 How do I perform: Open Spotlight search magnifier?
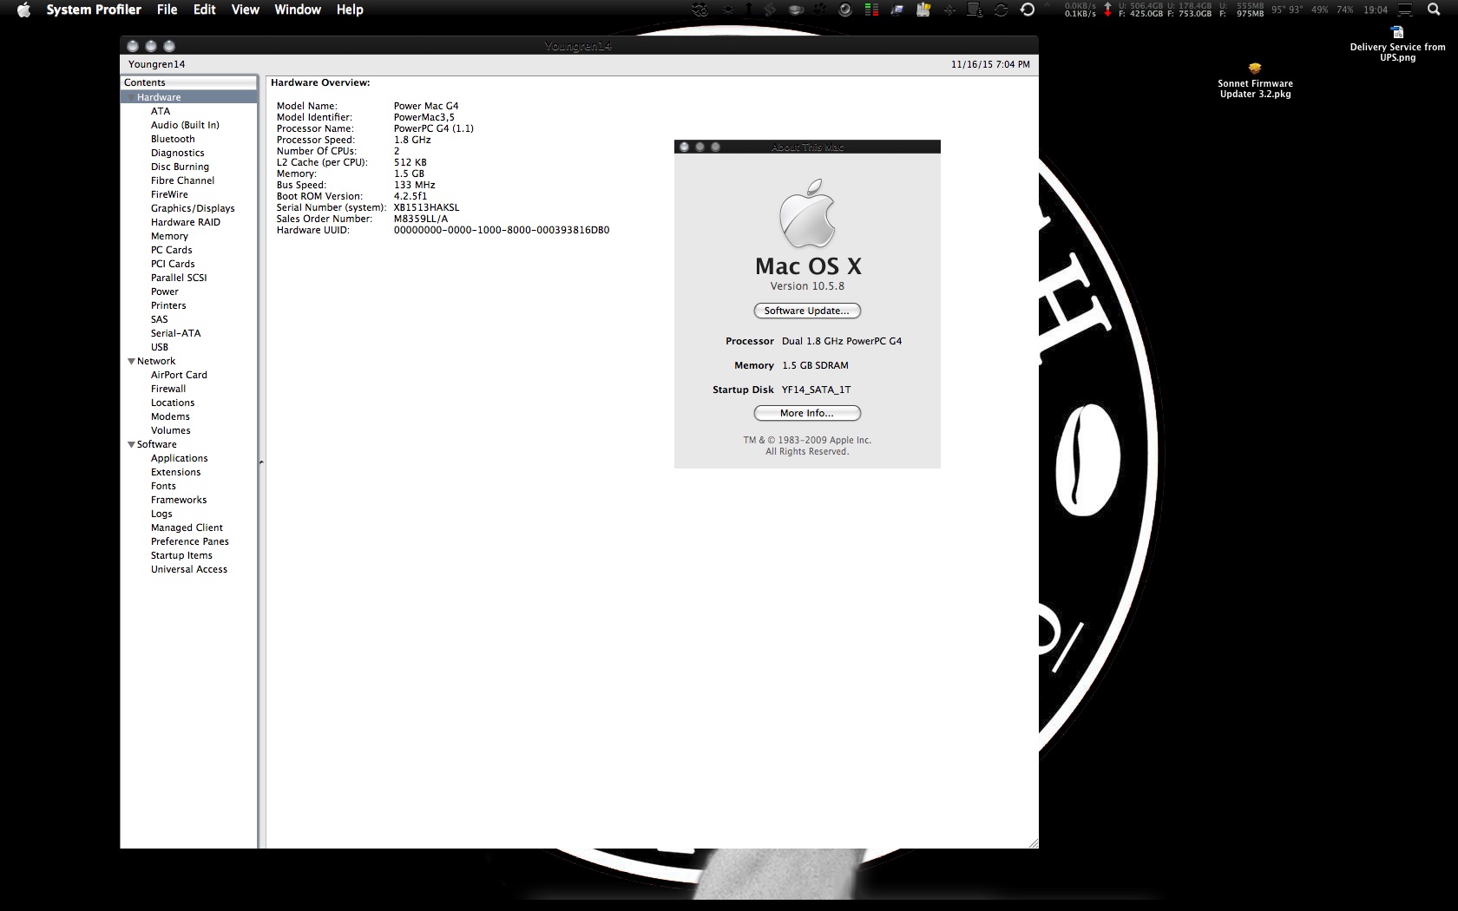click(x=1434, y=10)
